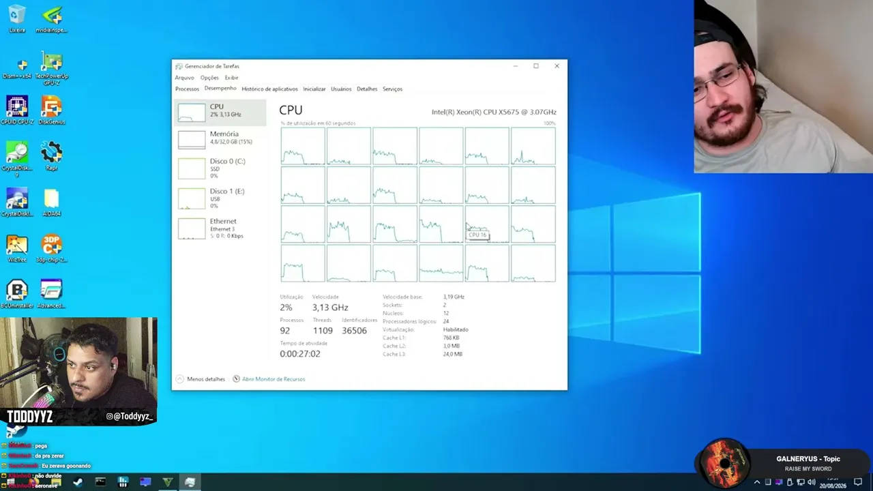Launch the WizTree desktop shortcut

tap(17, 249)
